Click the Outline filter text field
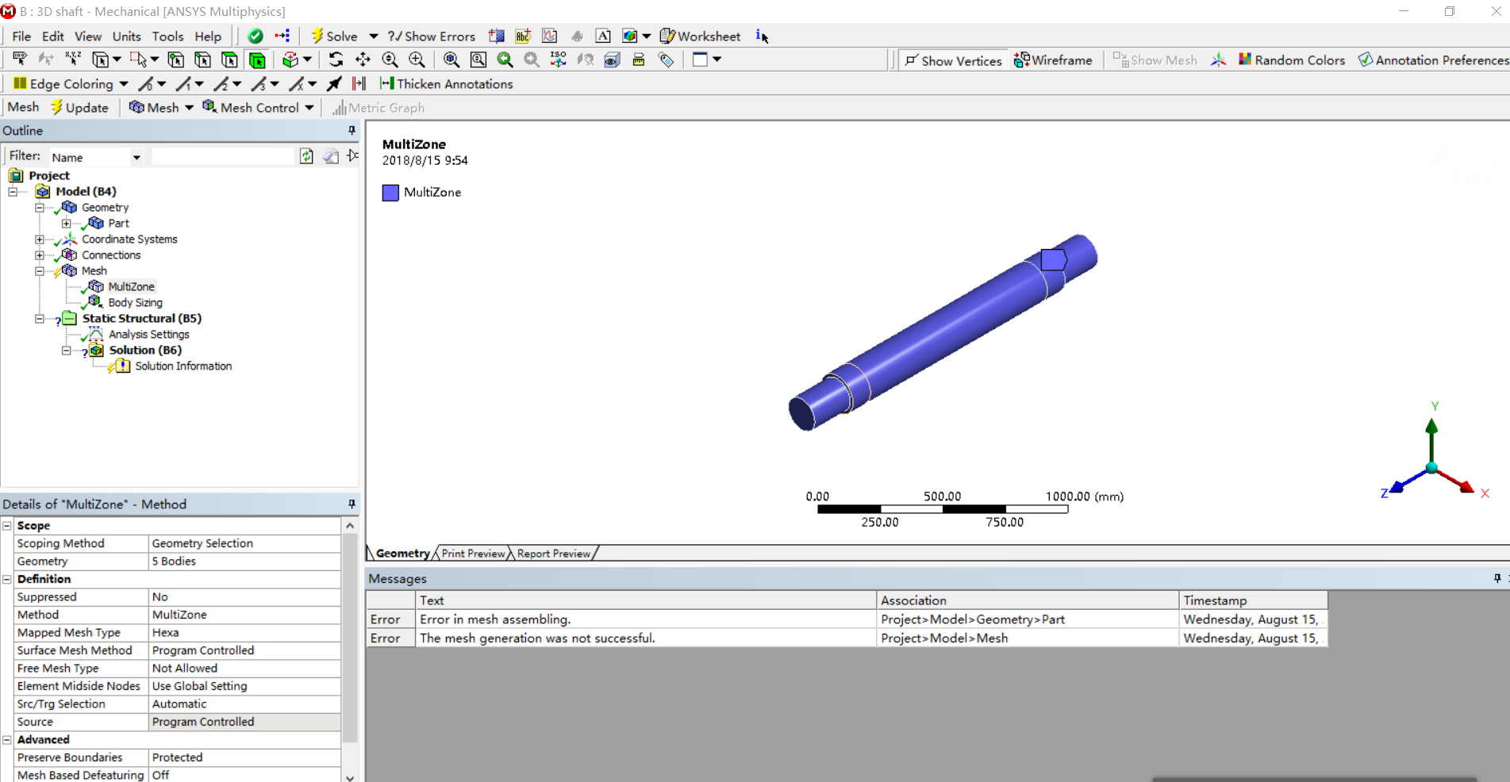Viewport: 1510px width, 782px height. pyautogui.click(x=223, y=157)
